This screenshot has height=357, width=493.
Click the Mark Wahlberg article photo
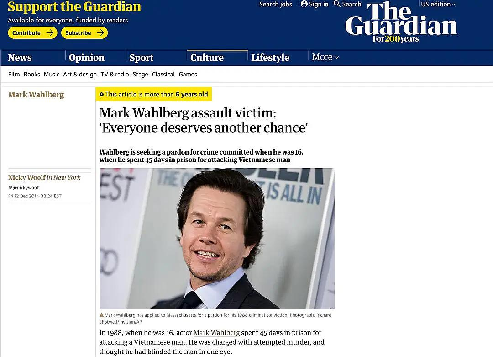pos(217,239)
